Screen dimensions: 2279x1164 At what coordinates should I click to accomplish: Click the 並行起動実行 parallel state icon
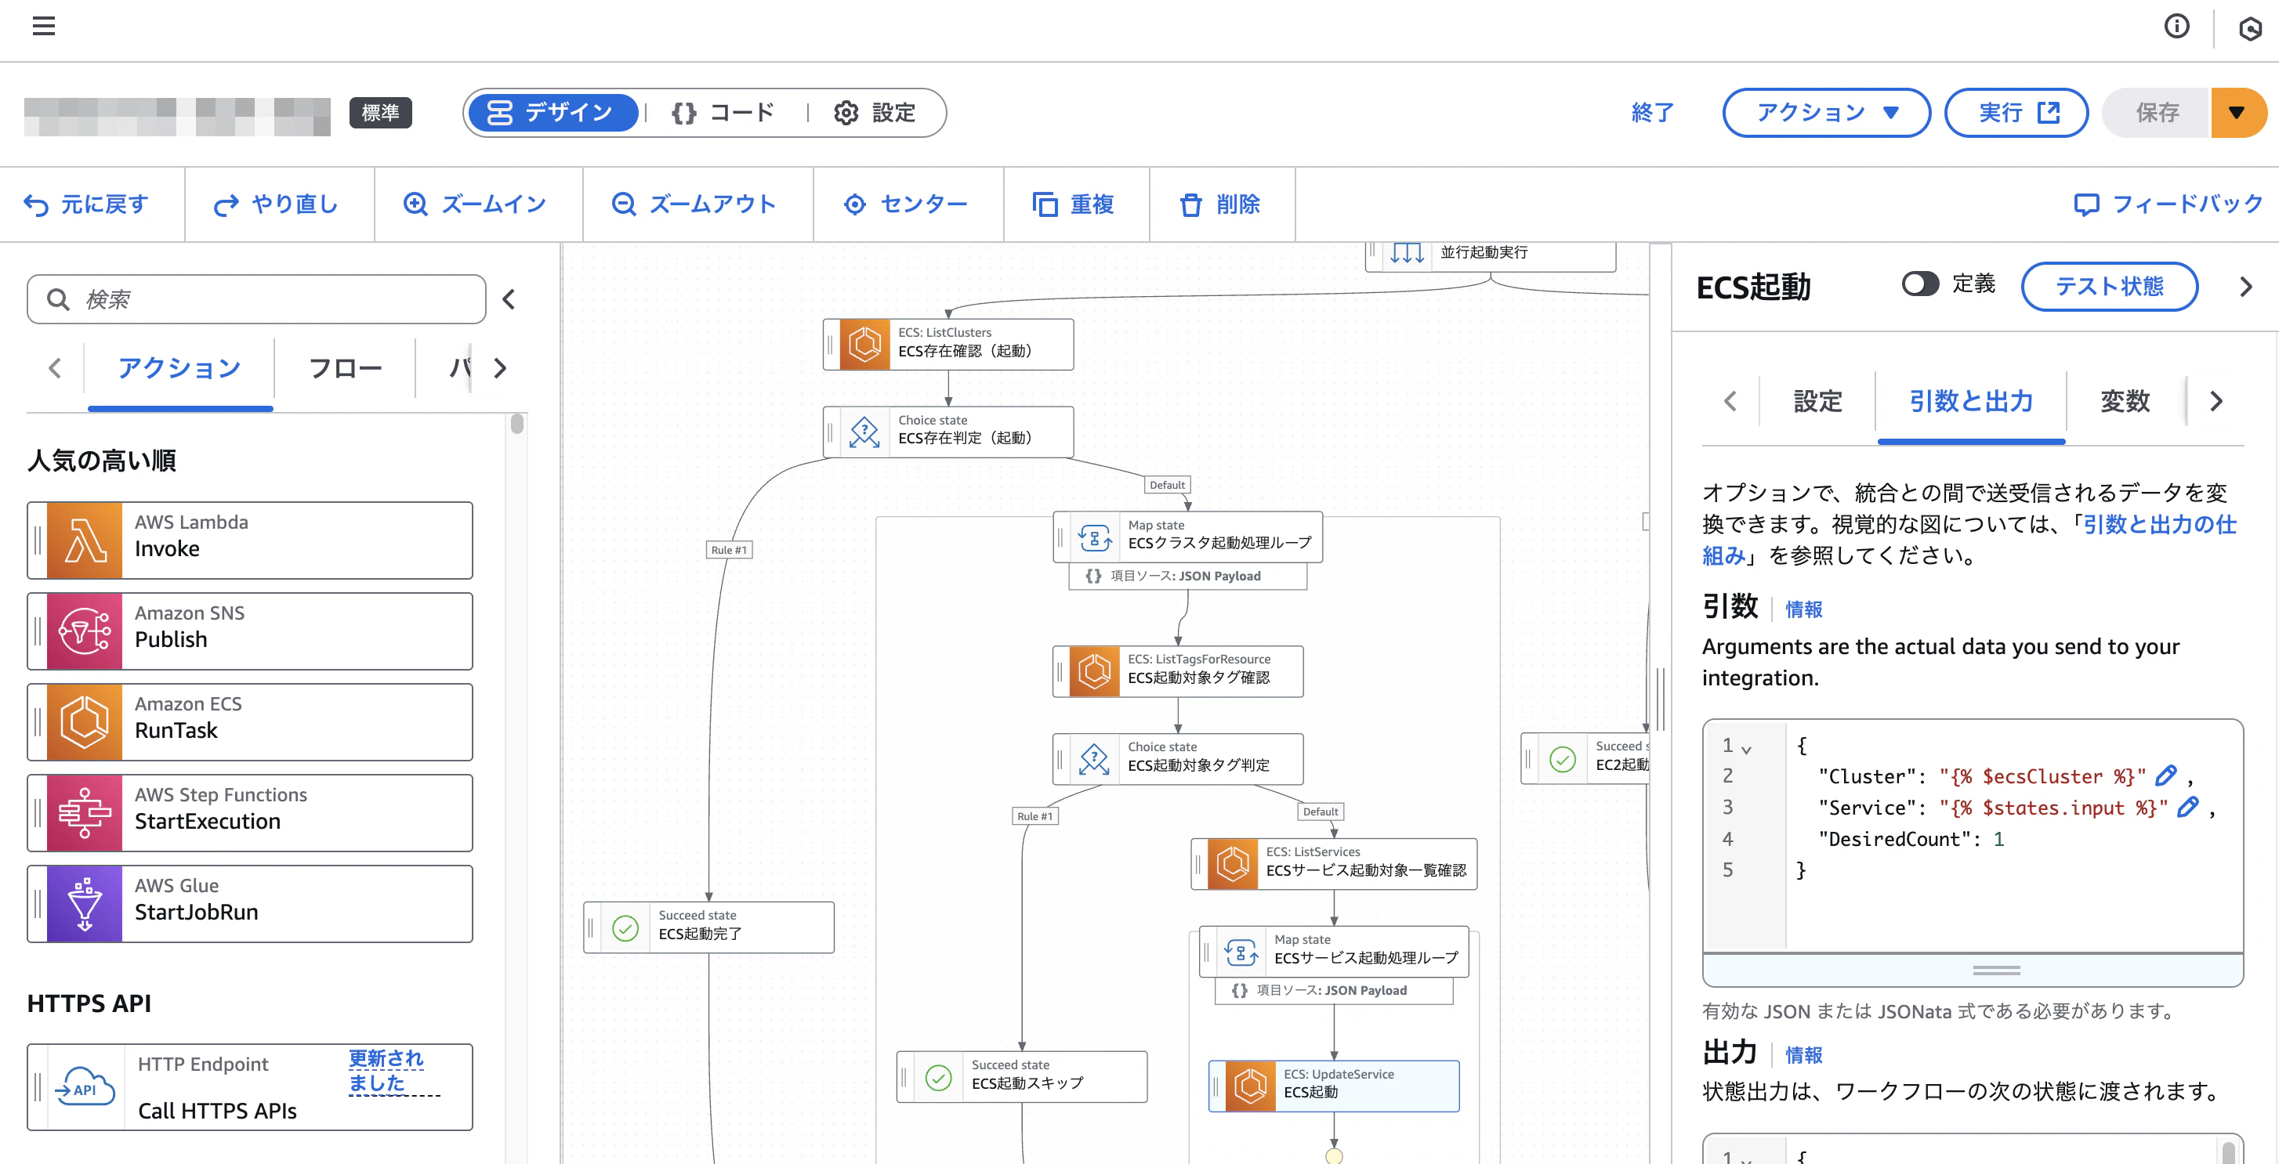point(1407,254)
